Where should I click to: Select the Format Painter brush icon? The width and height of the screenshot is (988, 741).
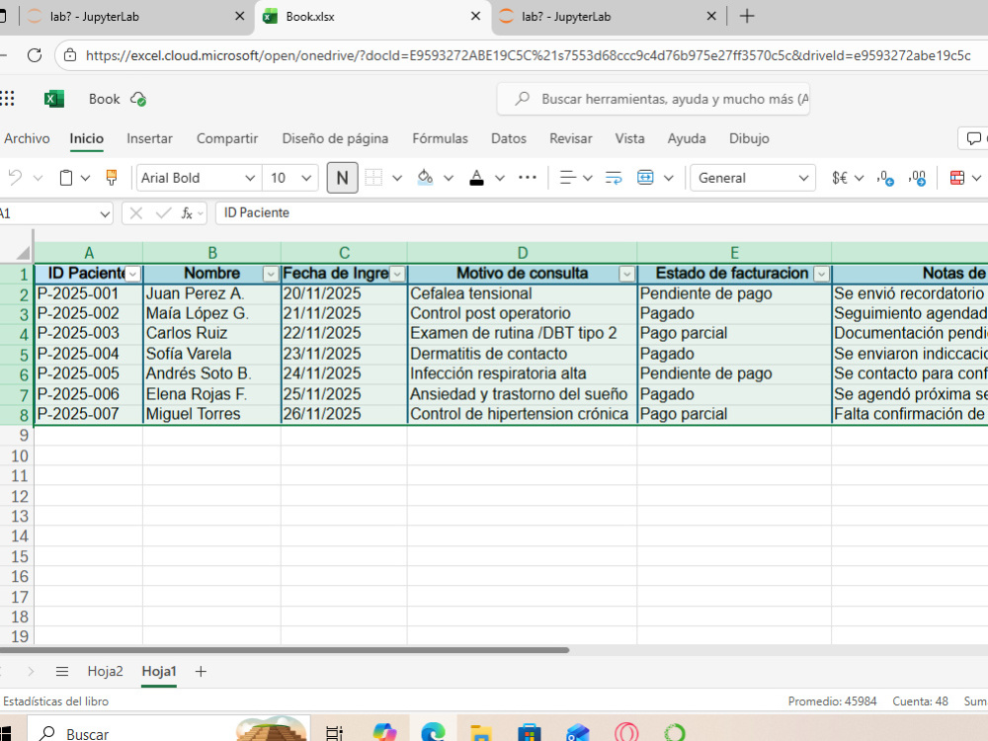112,178
